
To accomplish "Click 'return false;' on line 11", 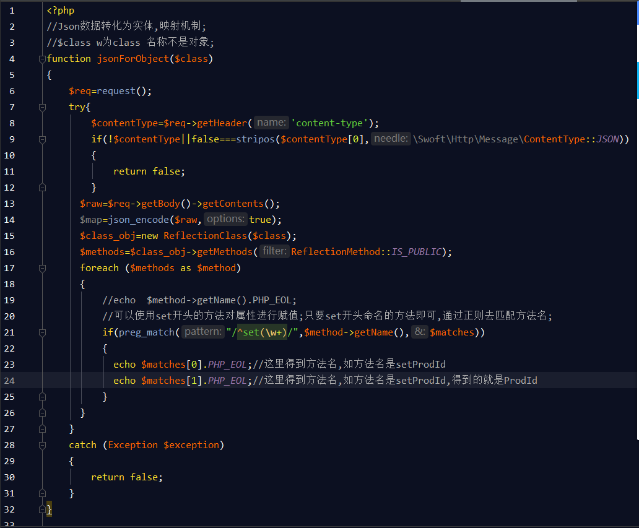I will 149,172.
